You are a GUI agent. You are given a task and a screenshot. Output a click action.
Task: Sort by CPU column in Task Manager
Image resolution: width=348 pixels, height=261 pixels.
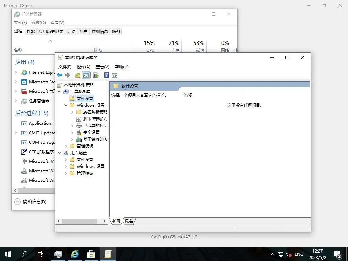pyautogui.click(x=145, y=46)
